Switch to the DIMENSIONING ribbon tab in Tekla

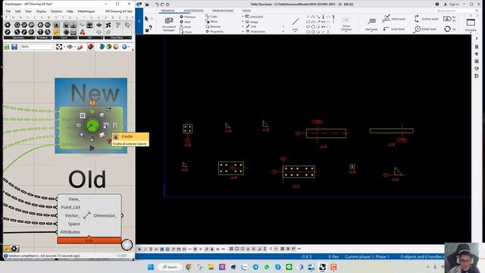tap(223, 11)
